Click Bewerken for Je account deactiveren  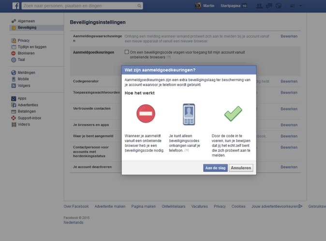tap(289, 167)
